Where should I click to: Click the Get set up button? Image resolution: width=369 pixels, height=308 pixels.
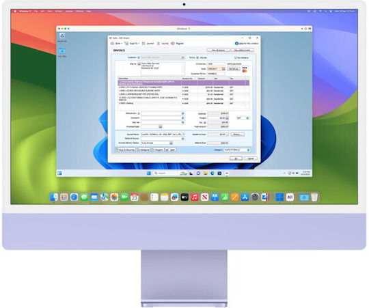tap(234, 69)
